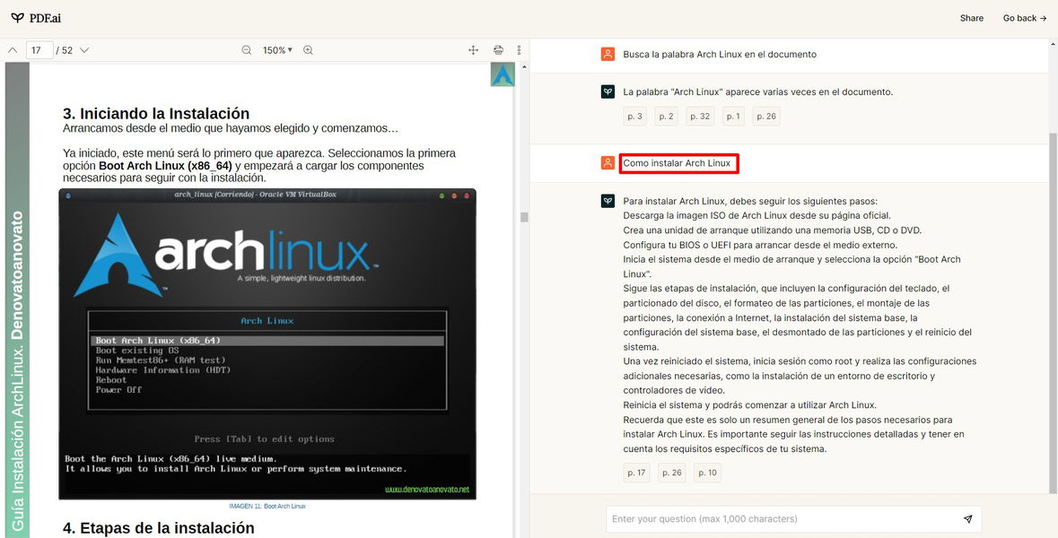Viewport: 1058px width, 538px height.
Task: Click the page number field showing 17
Action: (x=39, y=50)
